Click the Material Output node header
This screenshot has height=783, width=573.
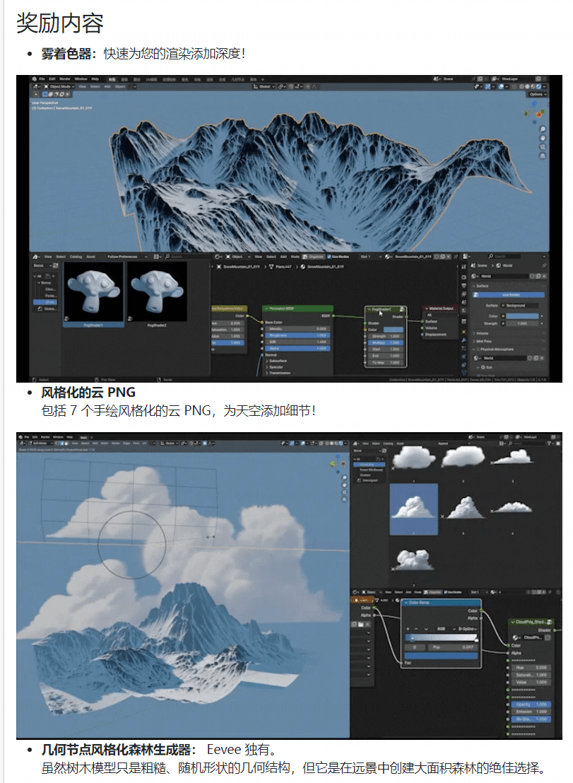point(440,308)
